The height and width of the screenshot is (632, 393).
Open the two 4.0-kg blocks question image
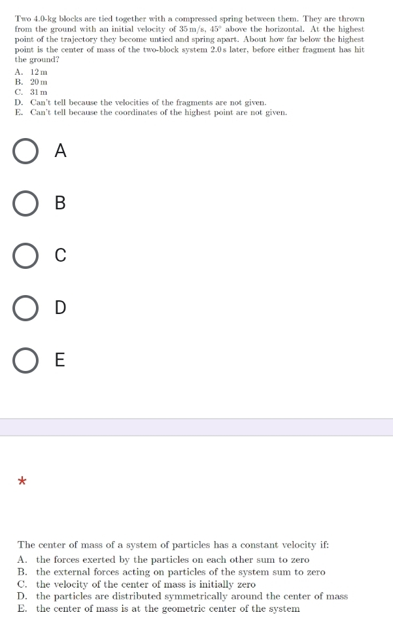pos(190,65)
